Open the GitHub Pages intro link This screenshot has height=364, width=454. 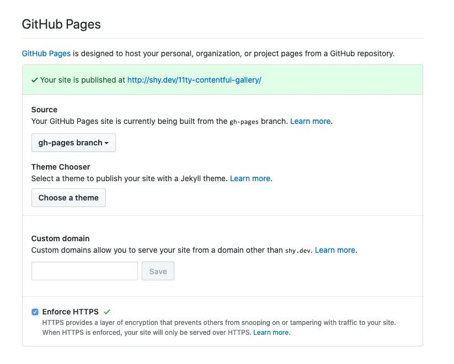(x=46, y=53)
